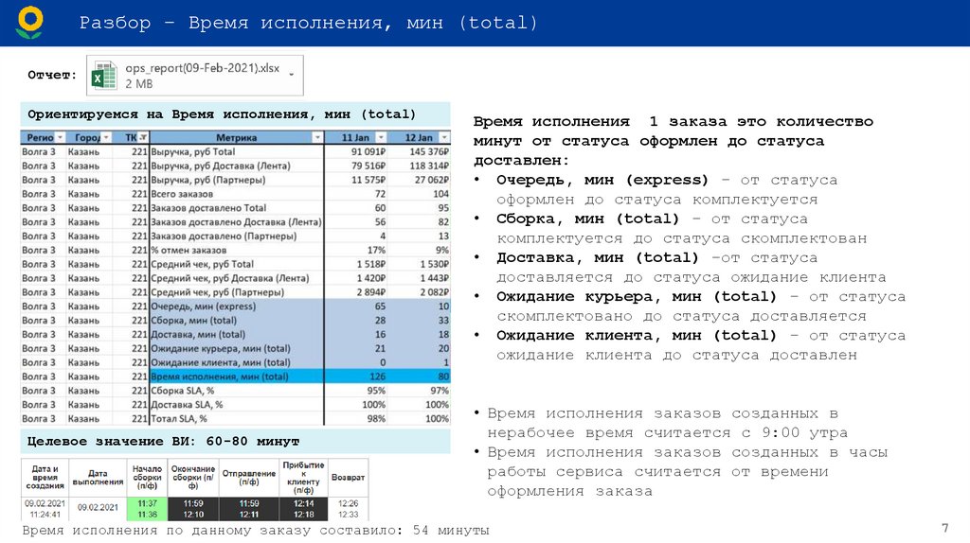970x543 pixels.
Task: Select the highlighted Время исполнения, мин (total) row
Action: point(235,377)
